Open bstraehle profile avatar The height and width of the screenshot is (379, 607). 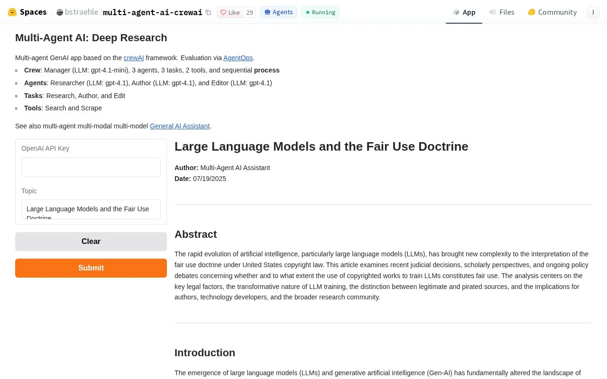[60, 12]
